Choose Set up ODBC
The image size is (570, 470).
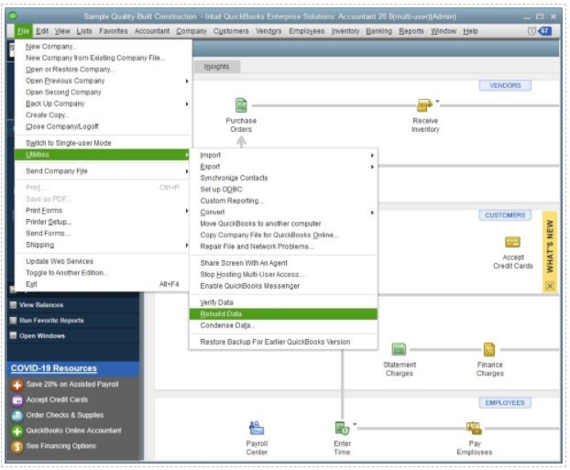[x=283, y=190]
